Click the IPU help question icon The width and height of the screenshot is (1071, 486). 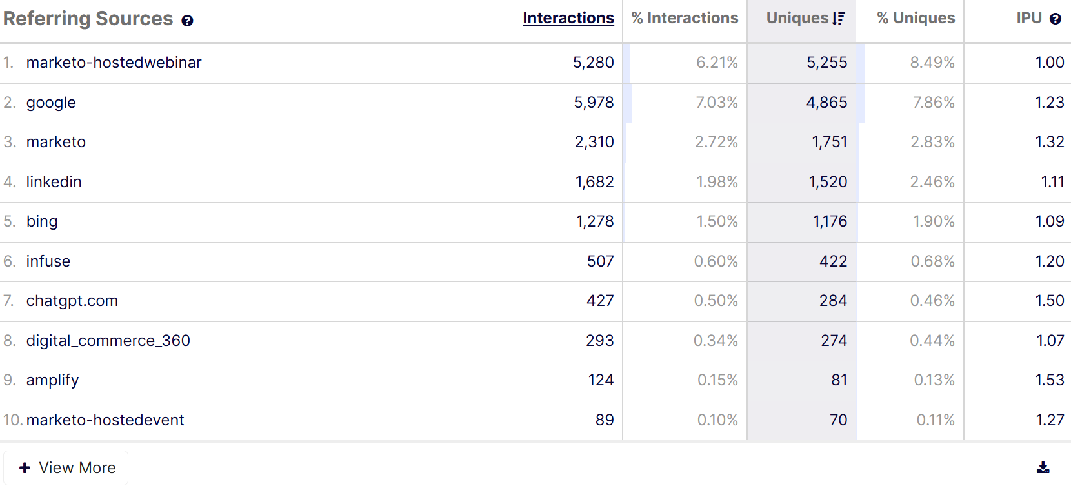tap(1056, 19)
